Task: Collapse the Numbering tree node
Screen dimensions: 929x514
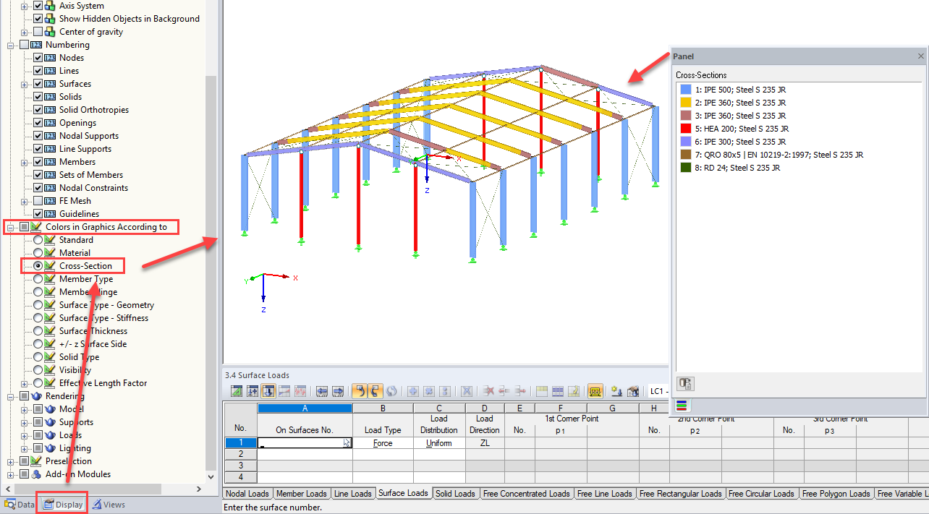Action: [11, 45]
